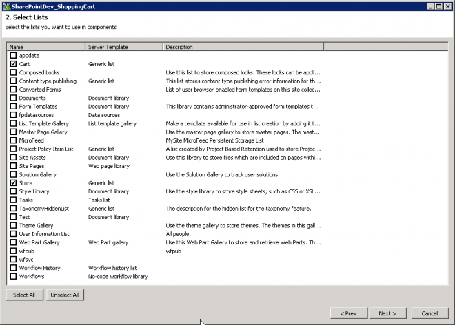
Task: Click the Theme Gallery list name
Action: click(x=37, y=226)
